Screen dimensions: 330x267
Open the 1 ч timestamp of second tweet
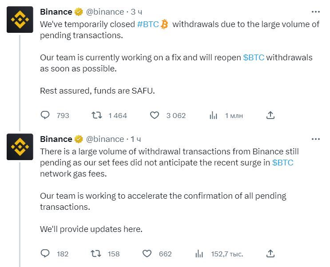136,139
